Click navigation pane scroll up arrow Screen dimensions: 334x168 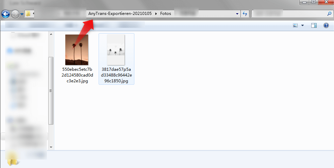51,34
